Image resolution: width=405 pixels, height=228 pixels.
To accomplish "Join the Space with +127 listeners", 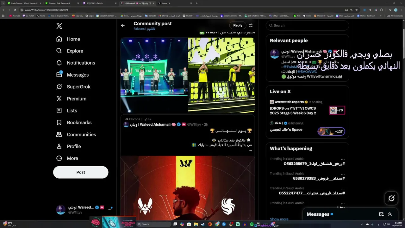I will [331, 131].
